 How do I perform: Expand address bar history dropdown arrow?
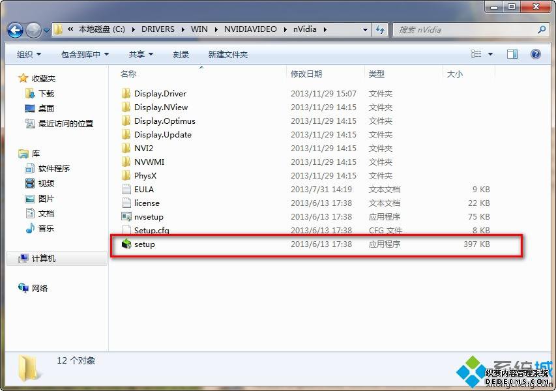365,30
